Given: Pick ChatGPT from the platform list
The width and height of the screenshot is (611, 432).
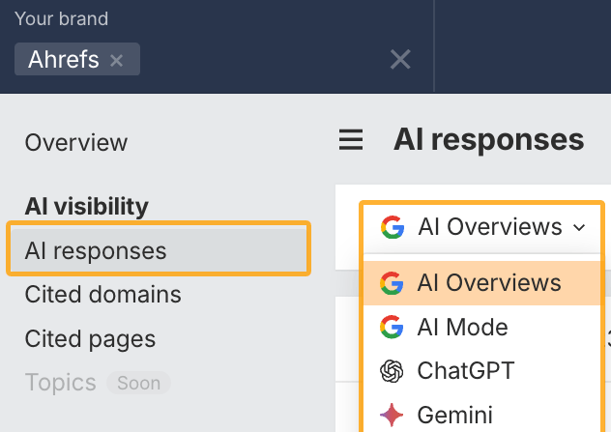Looking at the screenshot, I should tap(466, 371).
